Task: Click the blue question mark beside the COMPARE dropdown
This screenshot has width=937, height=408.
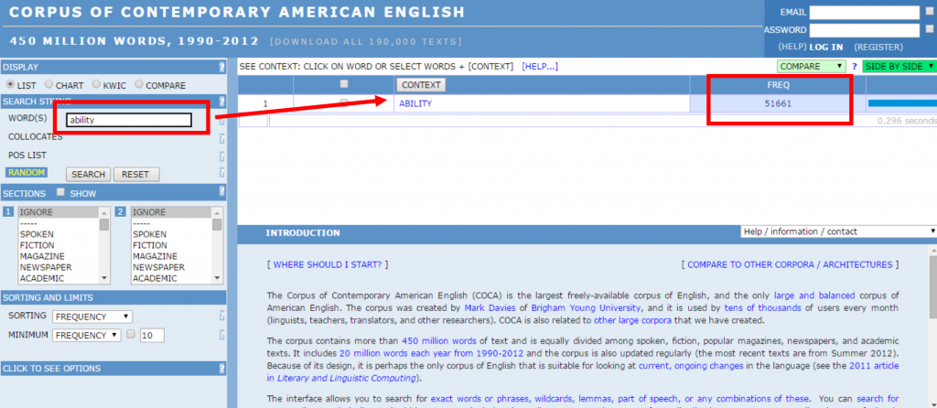Action: coord(854,67)
